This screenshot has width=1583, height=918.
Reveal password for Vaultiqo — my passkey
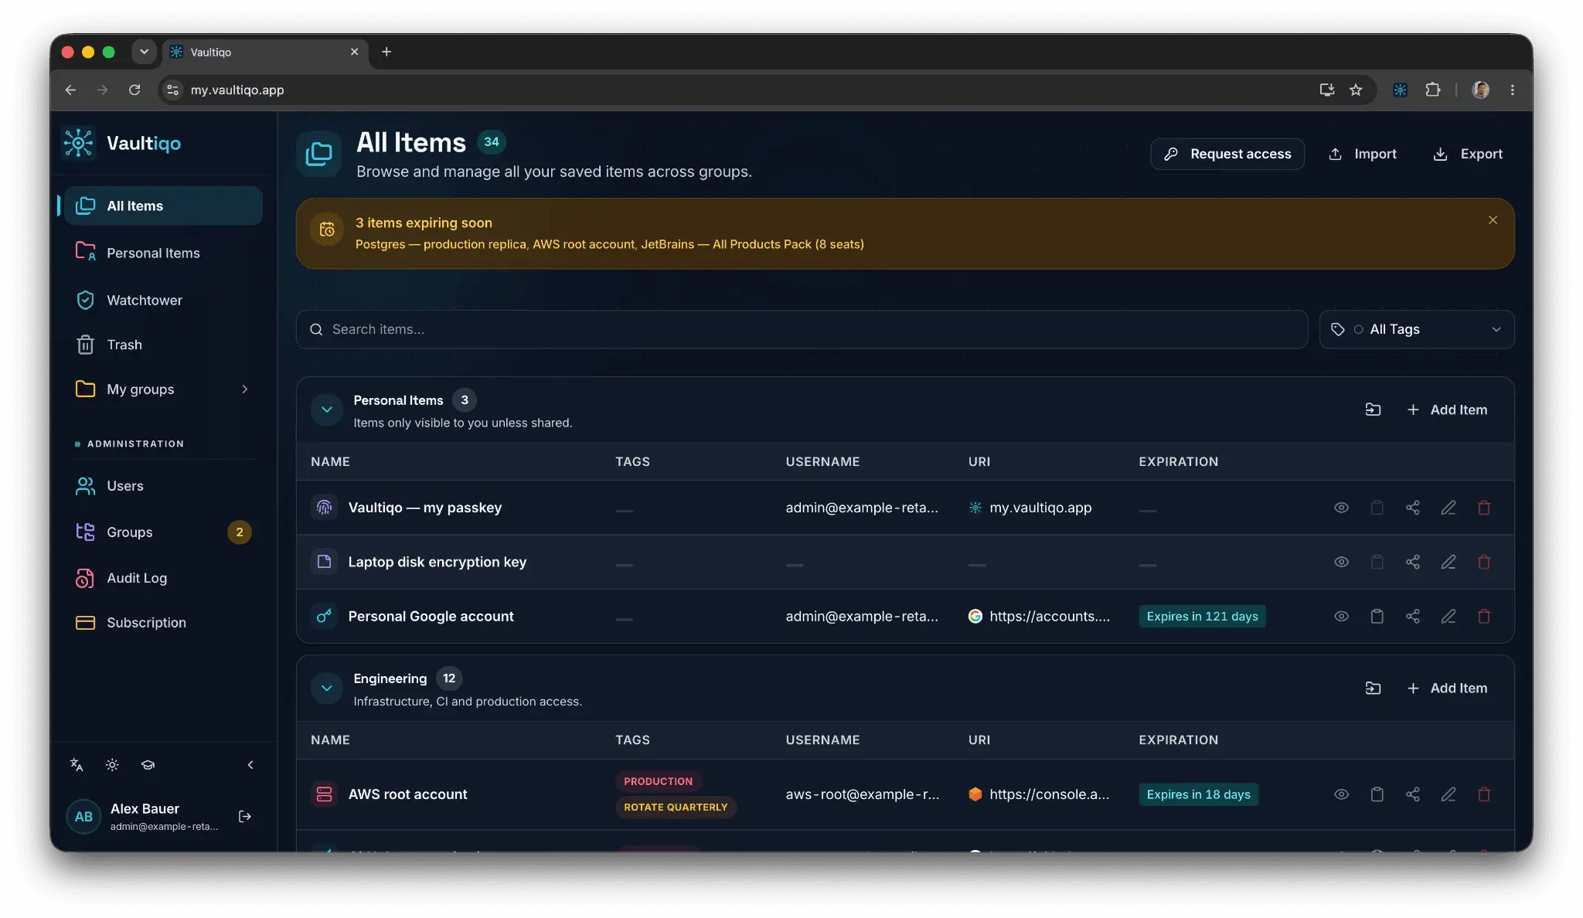(x=1341, y=508)
